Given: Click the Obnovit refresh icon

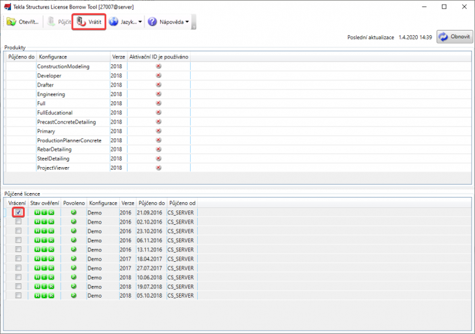Looking at the screenshot, I should tap(444, 36).
